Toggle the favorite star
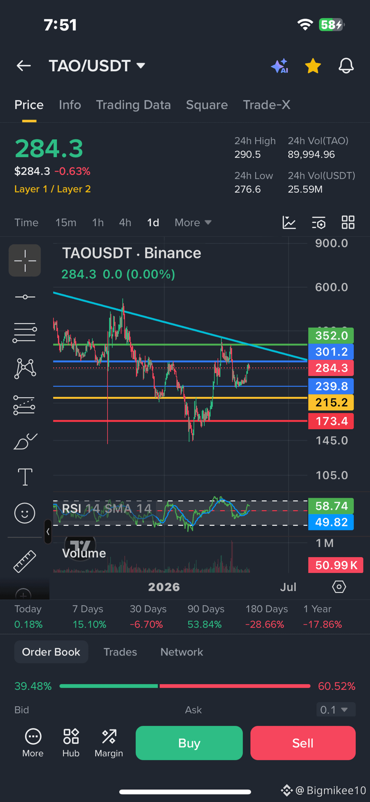The height and width of the screenshot is (802, 370). (x=313, y=66)
